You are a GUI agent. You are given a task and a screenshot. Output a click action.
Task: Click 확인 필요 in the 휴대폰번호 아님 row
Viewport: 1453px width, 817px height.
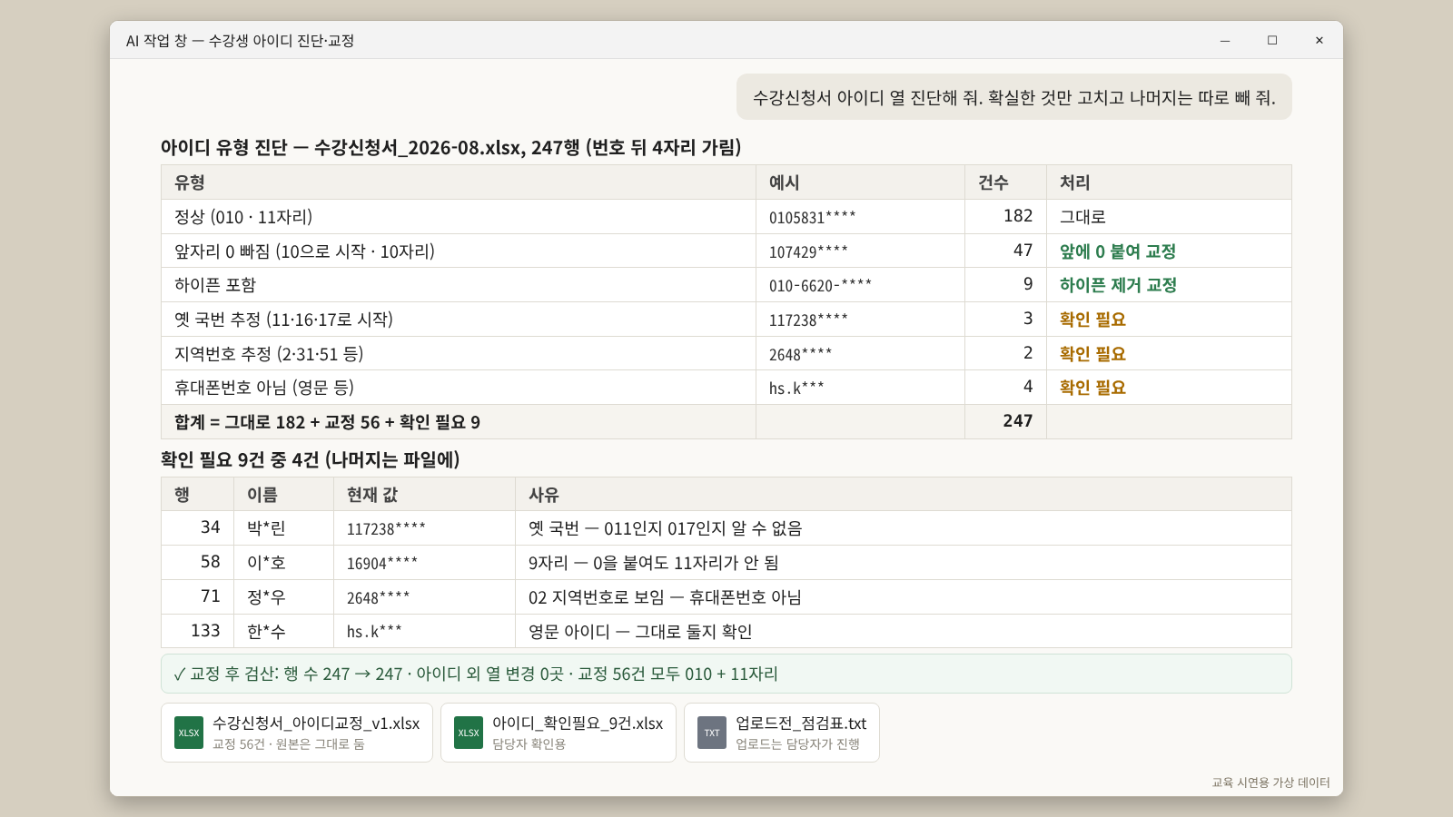coord(1092,388)
